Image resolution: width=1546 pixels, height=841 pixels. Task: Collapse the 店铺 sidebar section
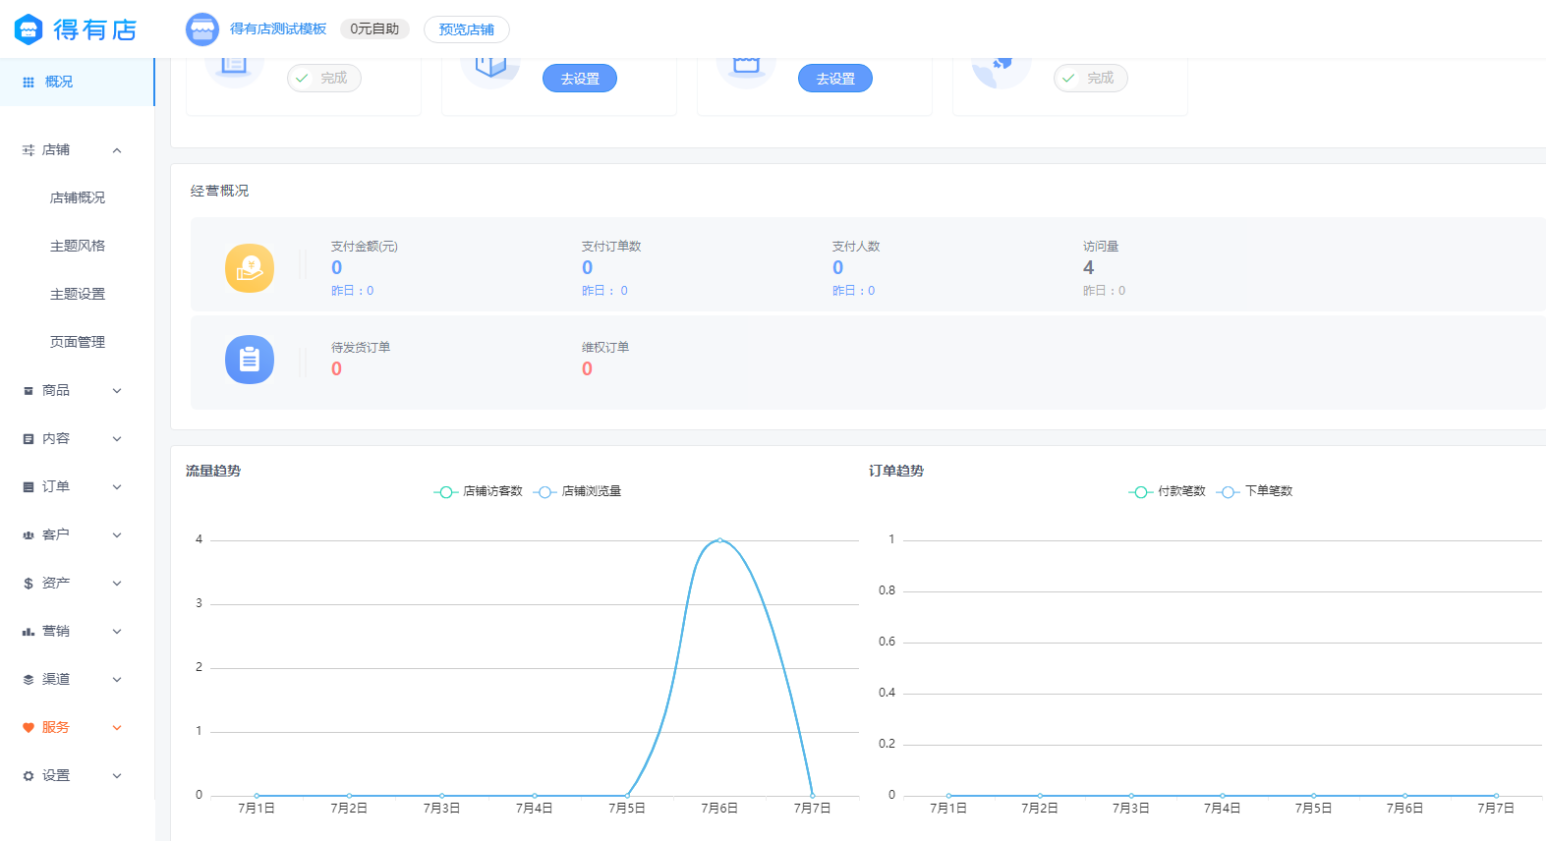point(117,150)
